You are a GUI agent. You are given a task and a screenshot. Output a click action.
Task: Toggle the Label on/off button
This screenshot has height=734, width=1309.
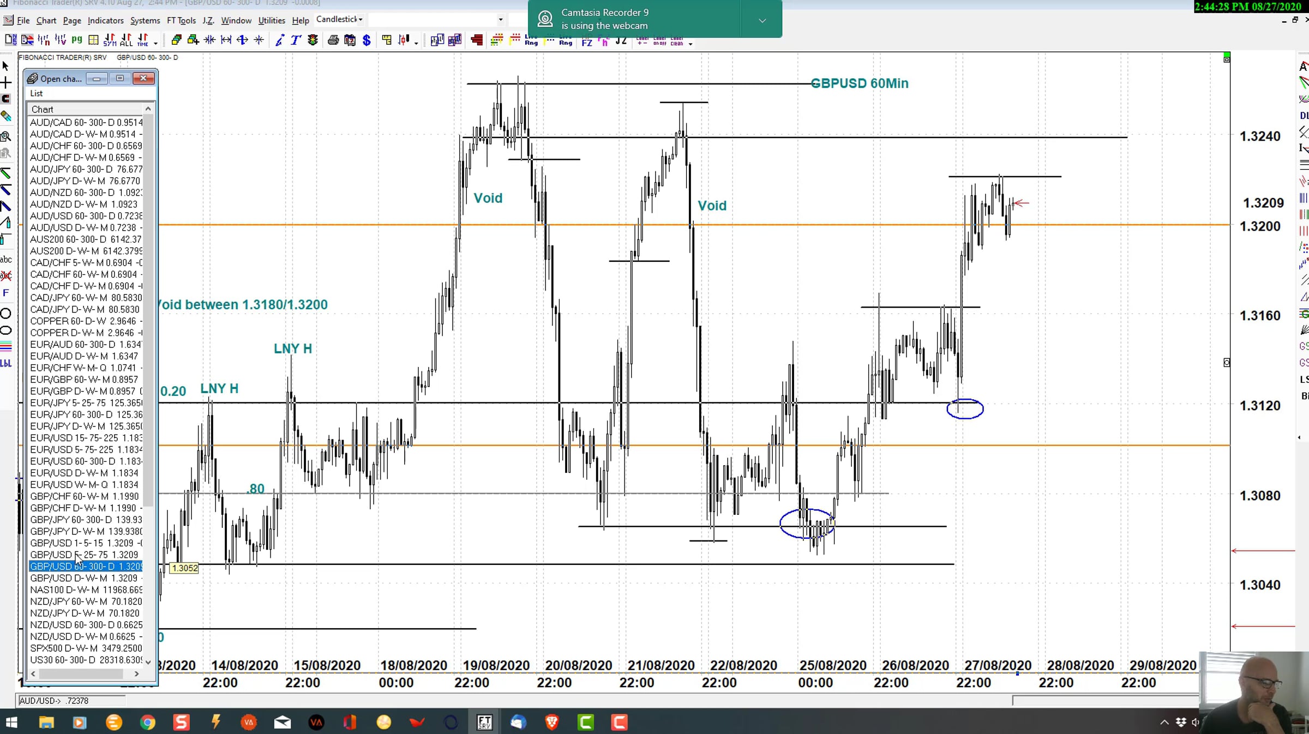659,40
